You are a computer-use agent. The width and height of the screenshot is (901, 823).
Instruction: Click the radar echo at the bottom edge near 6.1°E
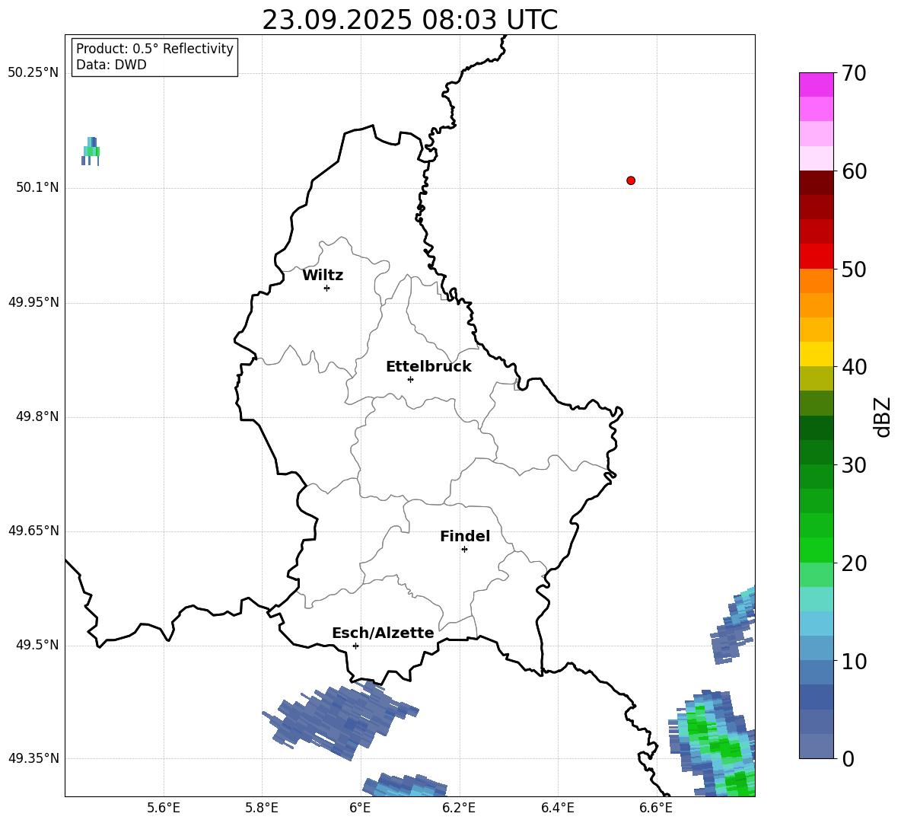click(405, 785)
